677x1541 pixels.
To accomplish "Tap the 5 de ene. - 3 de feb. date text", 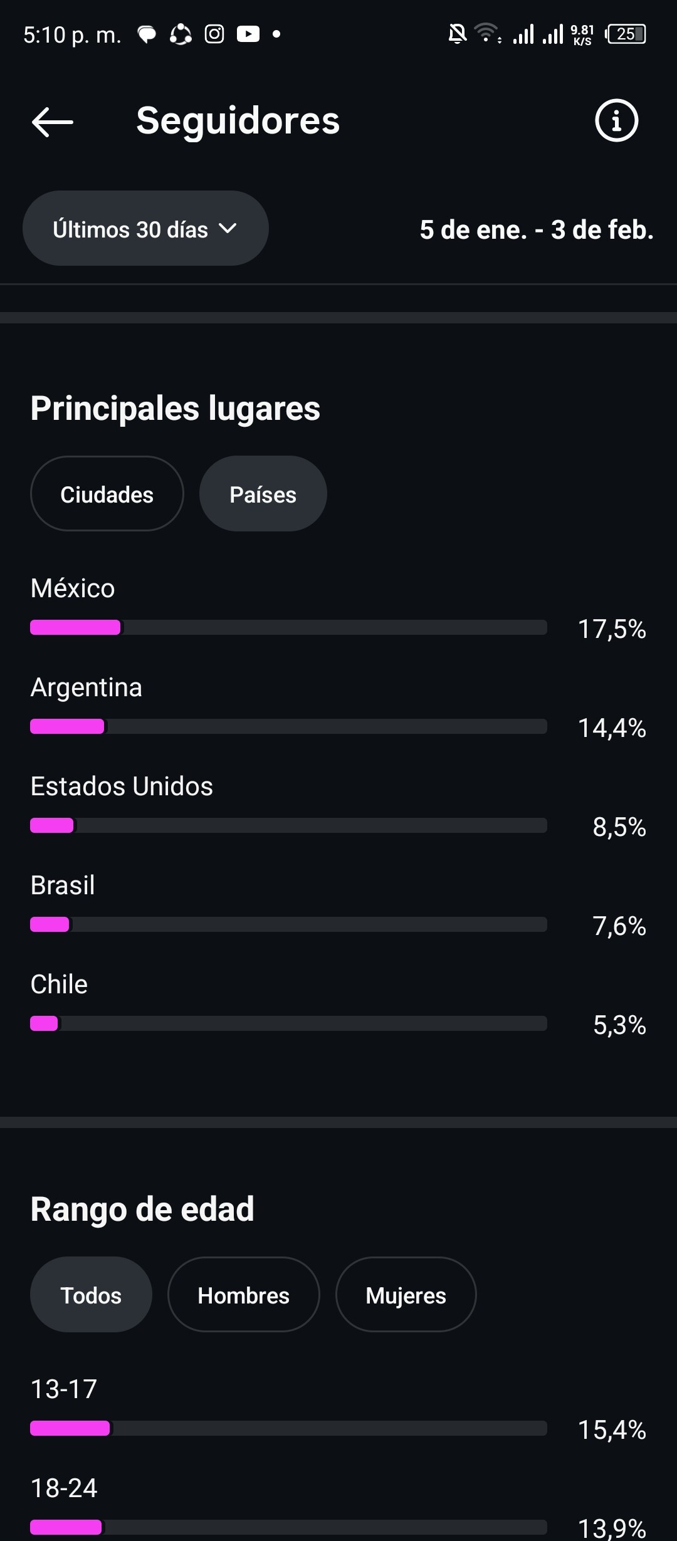I will pyautogui.click(x=537, y=230).
